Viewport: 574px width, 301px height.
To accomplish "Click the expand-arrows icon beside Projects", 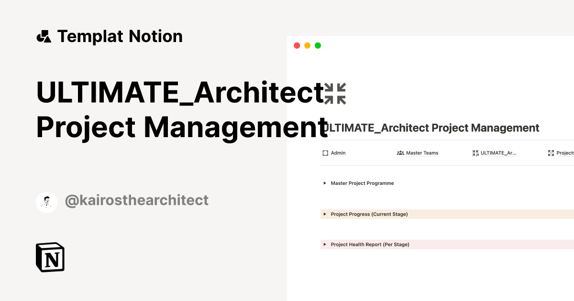I will [551, 153].
